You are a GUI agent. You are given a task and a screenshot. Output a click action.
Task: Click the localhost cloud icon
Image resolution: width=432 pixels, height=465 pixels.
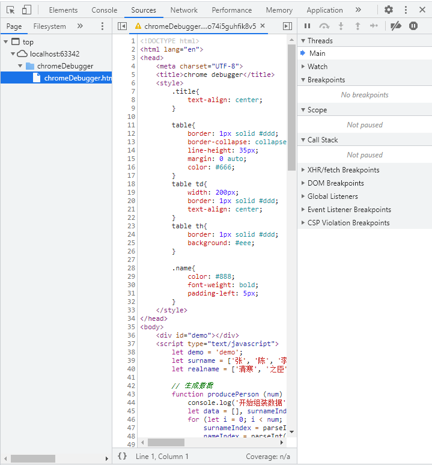22,53
